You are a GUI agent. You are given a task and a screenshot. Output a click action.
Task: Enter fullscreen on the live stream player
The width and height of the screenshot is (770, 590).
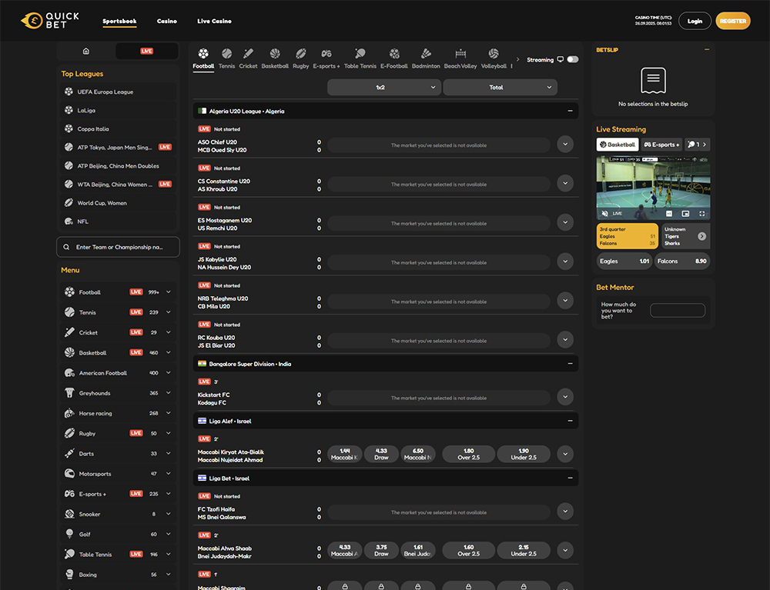point(701,213)
